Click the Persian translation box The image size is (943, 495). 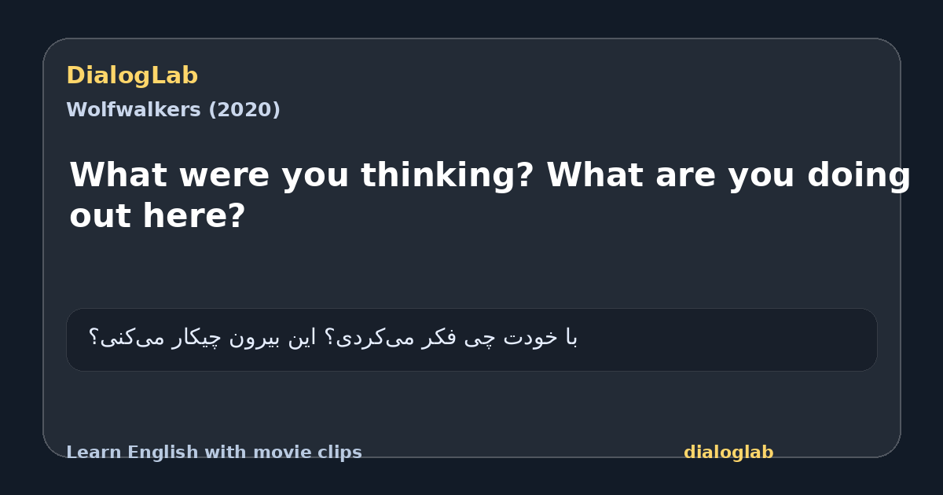[x=472, y=339]
